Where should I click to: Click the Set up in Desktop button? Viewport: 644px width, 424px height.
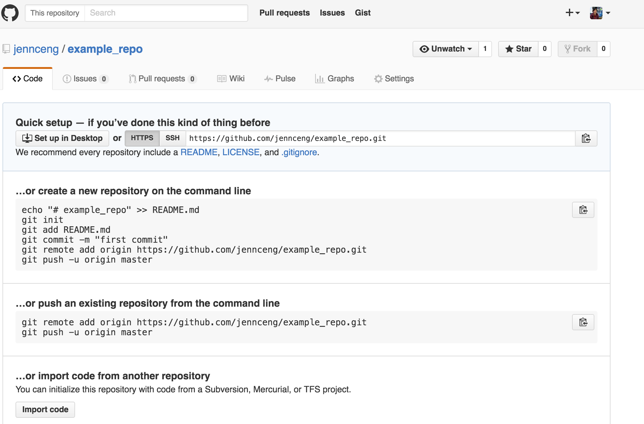coord(62,138)
